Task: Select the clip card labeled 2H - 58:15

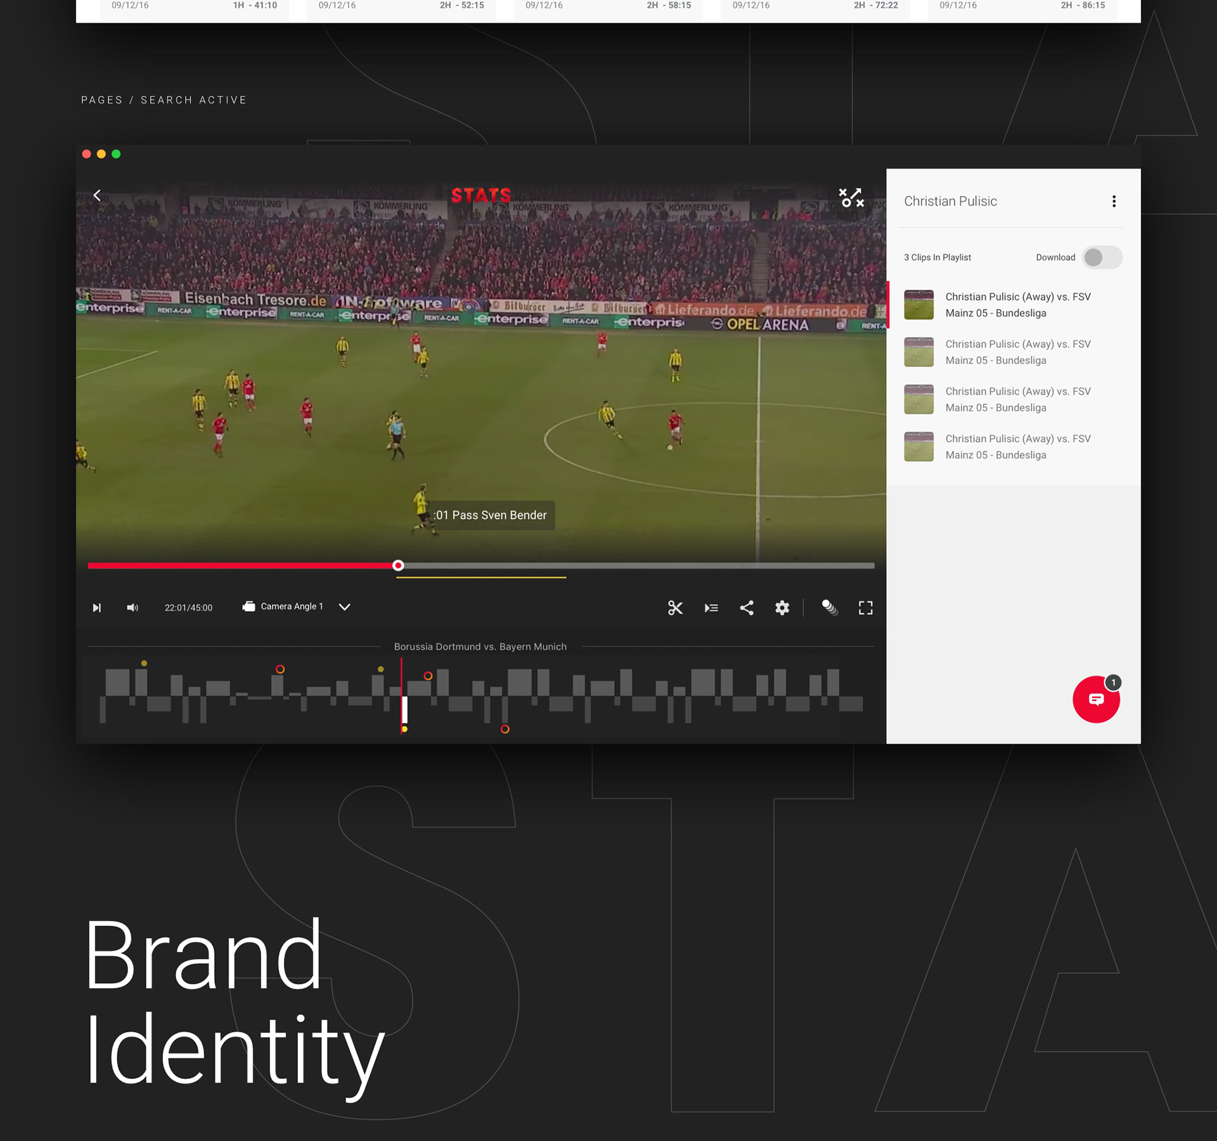Action: click(608, 9)
